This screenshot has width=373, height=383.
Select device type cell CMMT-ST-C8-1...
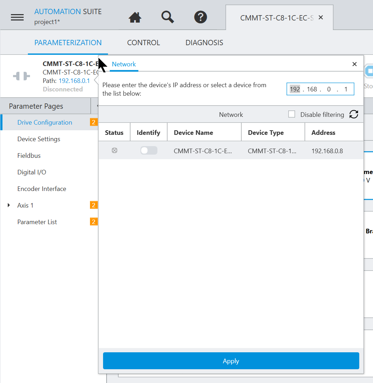pyautogui.click(x=272, y=151)
